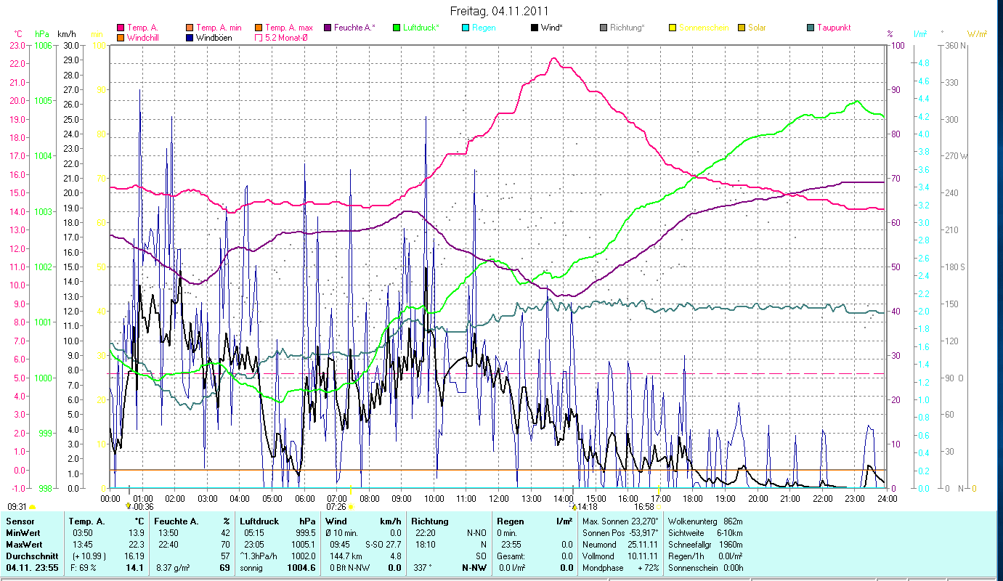The width and height of the screenshot is (1003, 581).
Task: Click the orange Windchill legend square
Action: [120, 37]
